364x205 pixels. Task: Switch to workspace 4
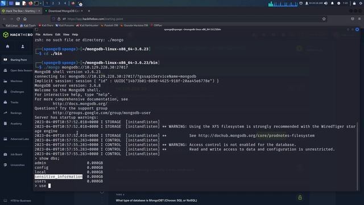(x=65, y=3)
